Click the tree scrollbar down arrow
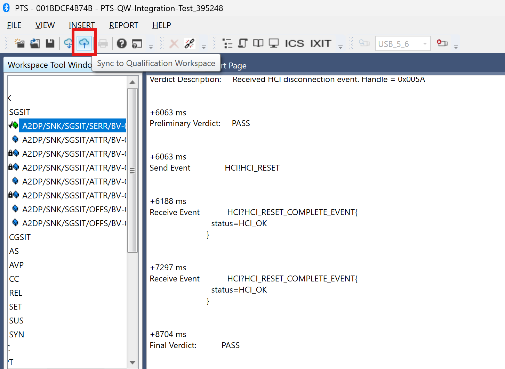Viewport: 505px width, 369px height. pos(132,362)
